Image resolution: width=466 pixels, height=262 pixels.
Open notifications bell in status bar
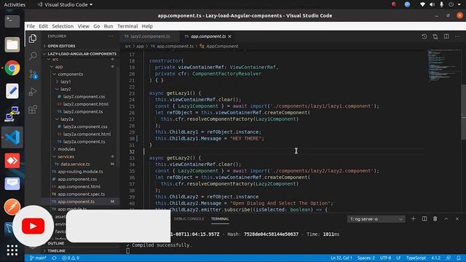(x=459, y=258)
